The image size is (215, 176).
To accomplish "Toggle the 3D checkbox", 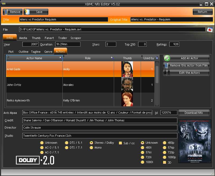I will click(x=164, y=163).
